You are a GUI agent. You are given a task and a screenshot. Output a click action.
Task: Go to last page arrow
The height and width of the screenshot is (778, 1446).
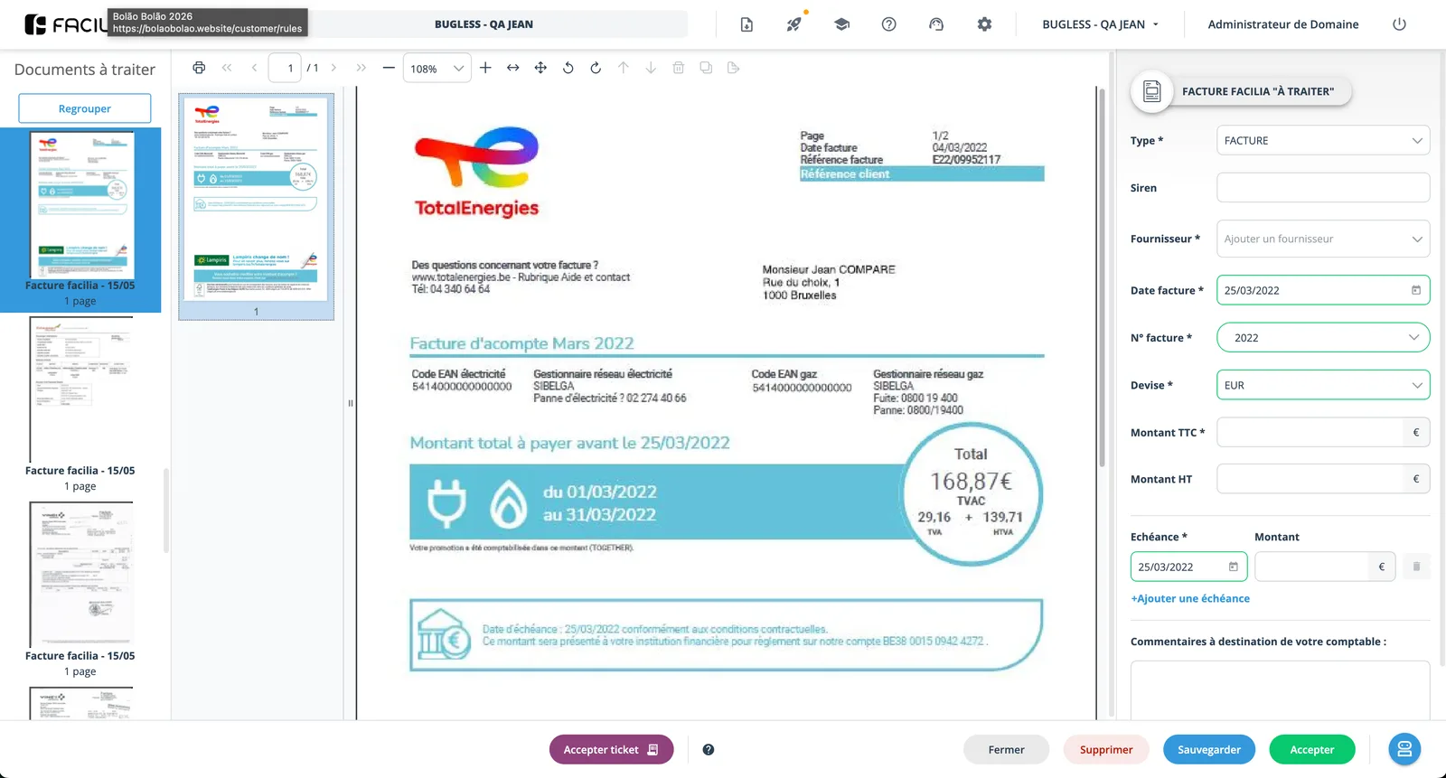pos(361,68)
